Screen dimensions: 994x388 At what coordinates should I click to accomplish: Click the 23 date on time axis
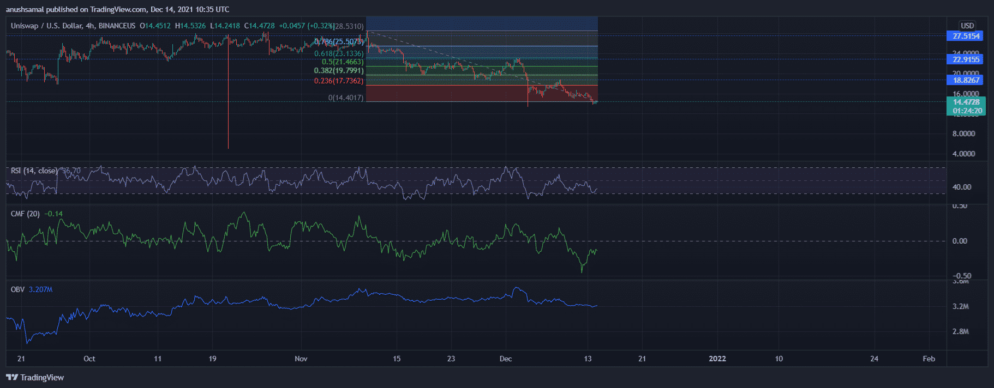[x=451, y=359]
